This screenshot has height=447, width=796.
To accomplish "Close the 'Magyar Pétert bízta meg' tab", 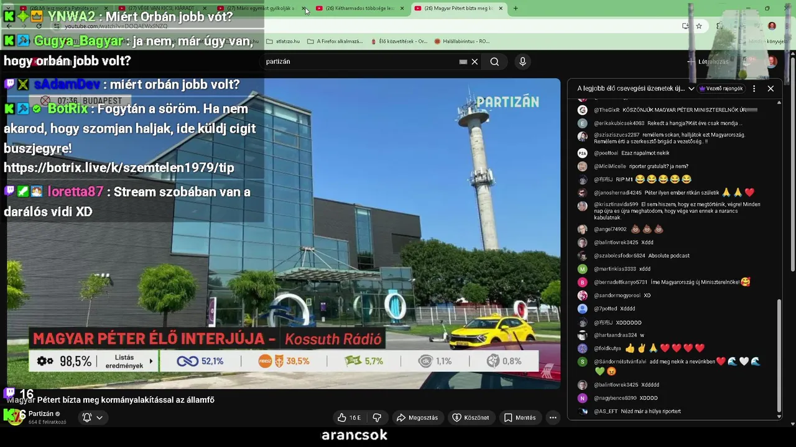I will 501,8.
